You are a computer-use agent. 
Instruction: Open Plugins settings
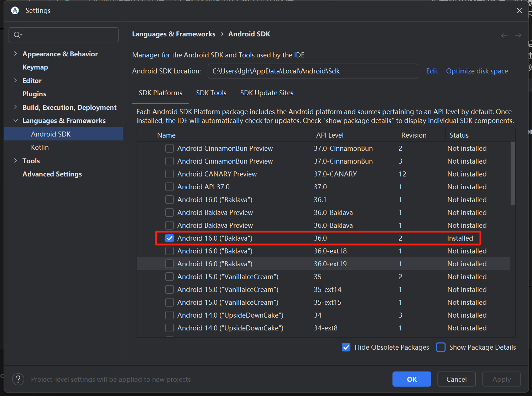(34, 94)
